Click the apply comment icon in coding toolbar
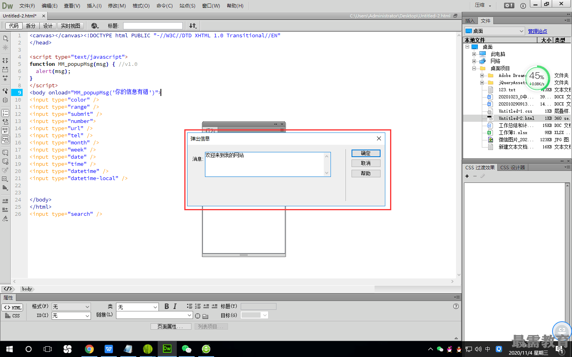 pyautogui.click(x=5, y=152)
